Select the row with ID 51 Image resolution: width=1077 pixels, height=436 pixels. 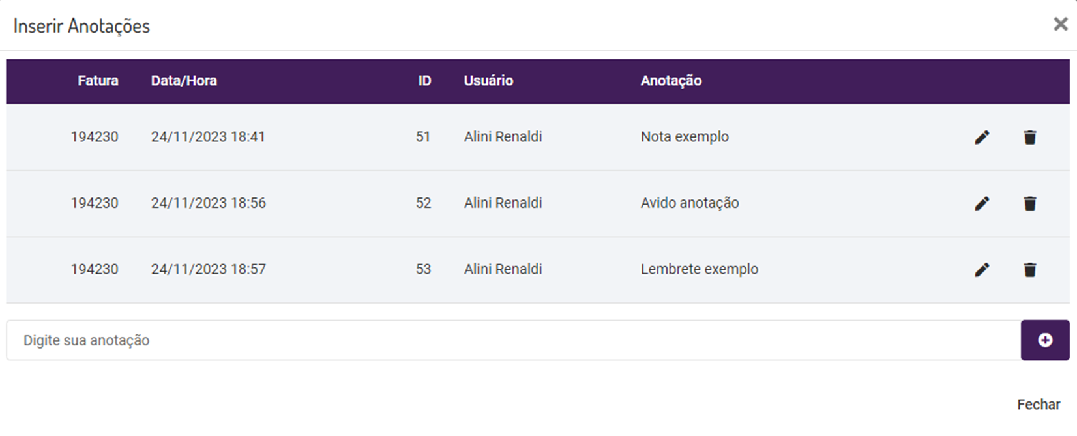(x=423, y=137)
